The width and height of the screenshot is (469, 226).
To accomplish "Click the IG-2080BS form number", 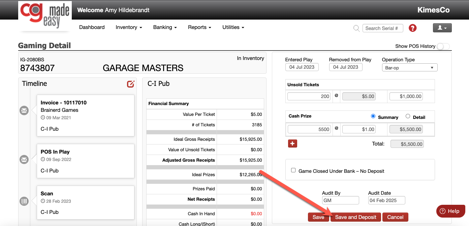I will pos(32,60).
